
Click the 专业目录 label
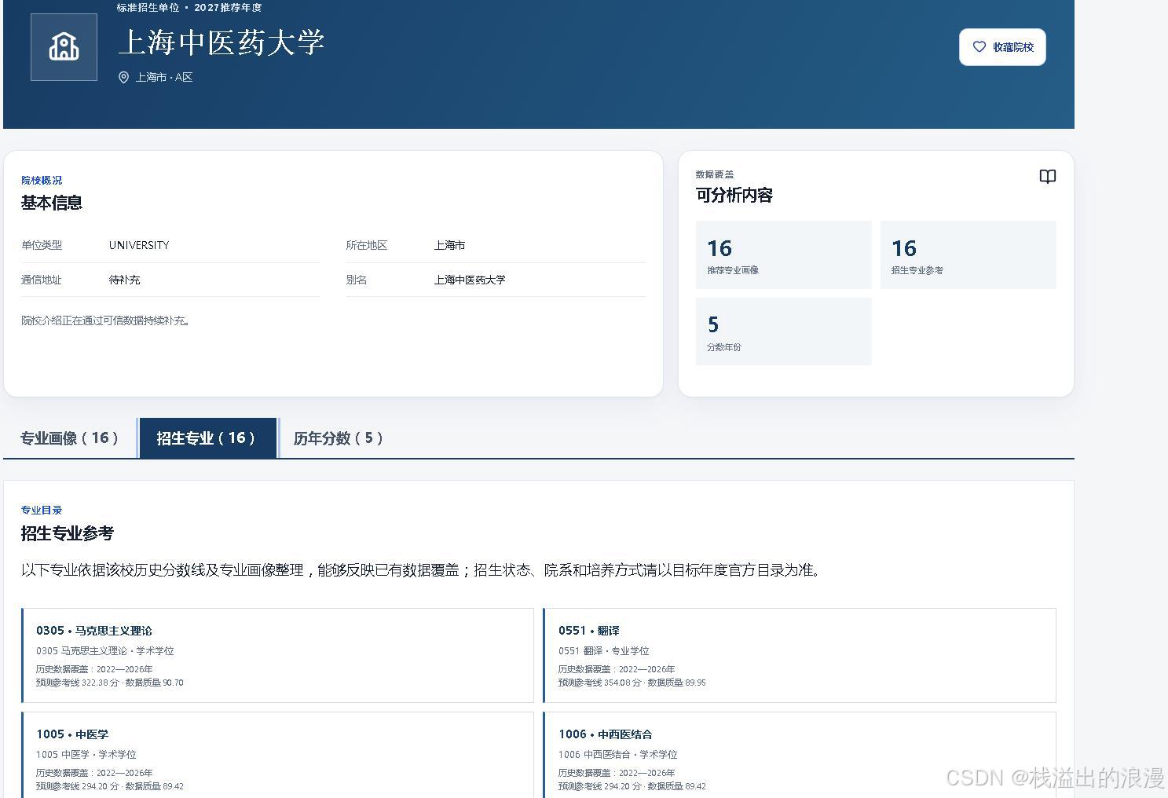click(x=42, y=511)
